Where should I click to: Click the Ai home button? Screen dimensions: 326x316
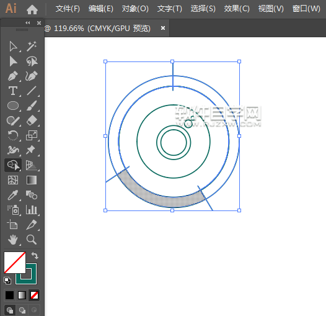click(x=32, y=9)
